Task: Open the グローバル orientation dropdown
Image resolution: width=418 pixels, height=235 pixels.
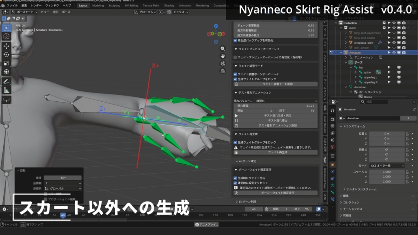Action: tap(145, 12)
